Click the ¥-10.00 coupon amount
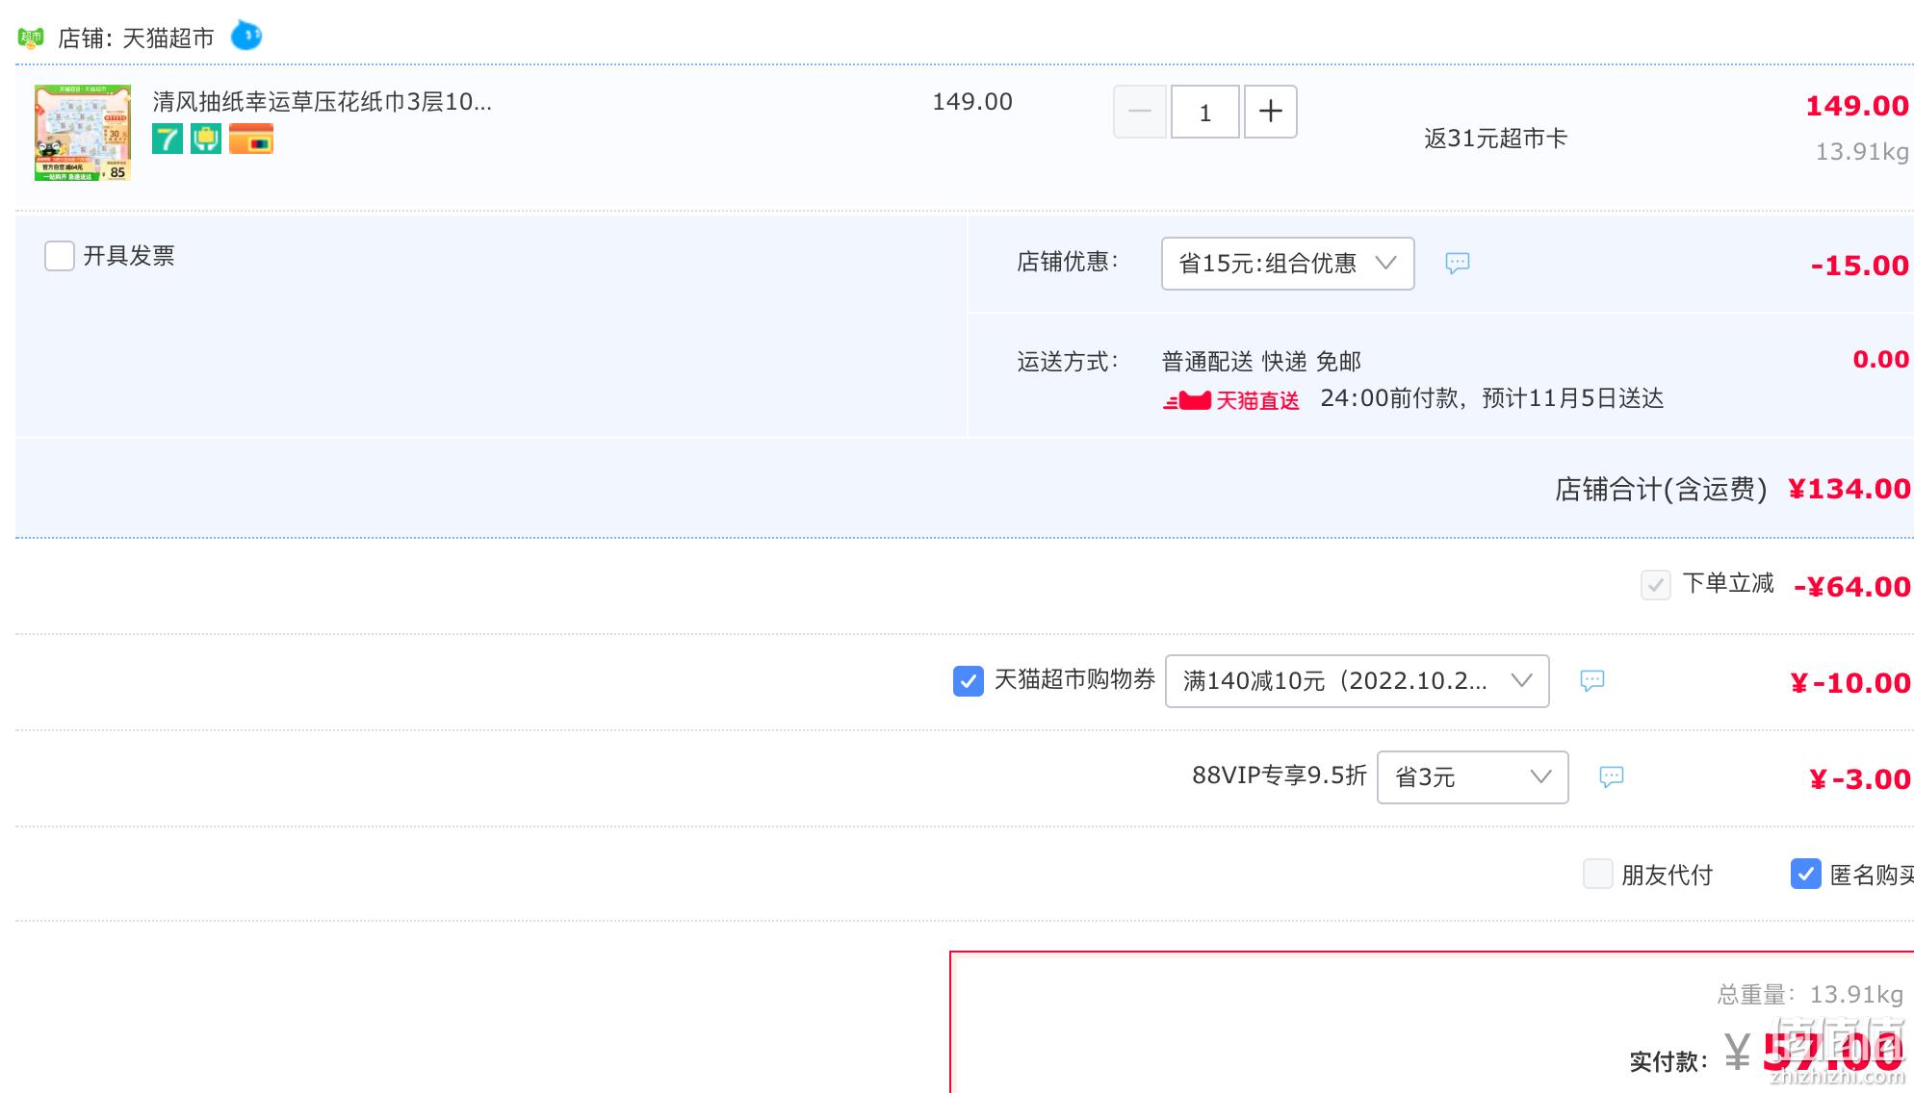Viewport: 1914px width, 1093px height. click(x=1849, y=683)
